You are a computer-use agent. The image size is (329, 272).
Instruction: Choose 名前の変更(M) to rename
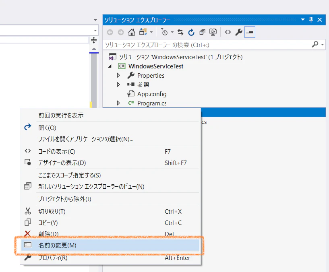[110, 245]
